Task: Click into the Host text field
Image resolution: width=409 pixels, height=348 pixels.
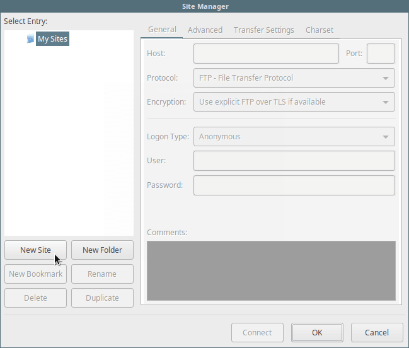Action: click(265, 54)
